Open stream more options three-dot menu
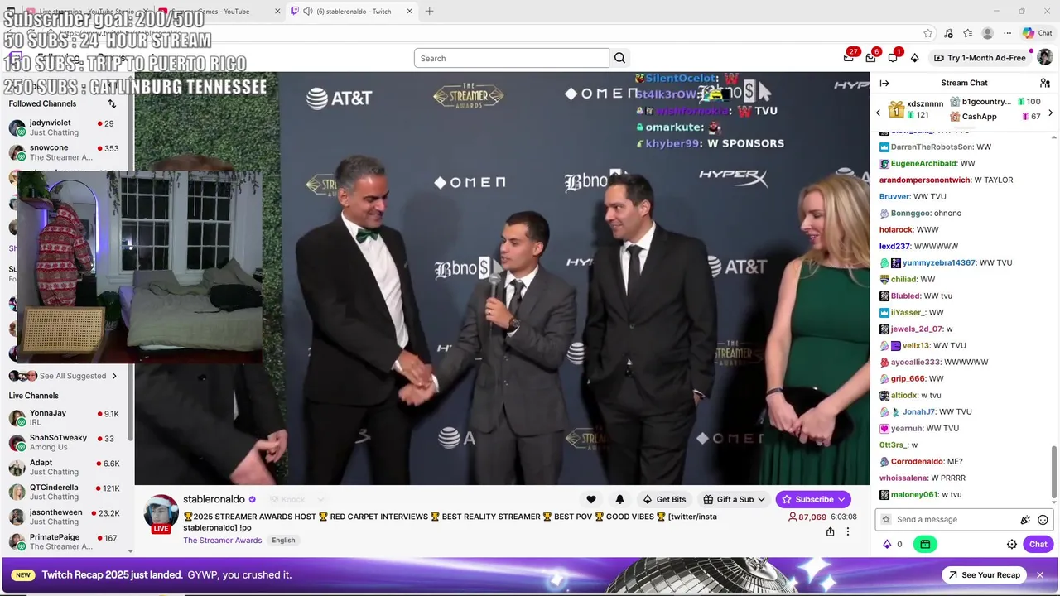Viewport: 1060px width, 596px height. [847, 531]
